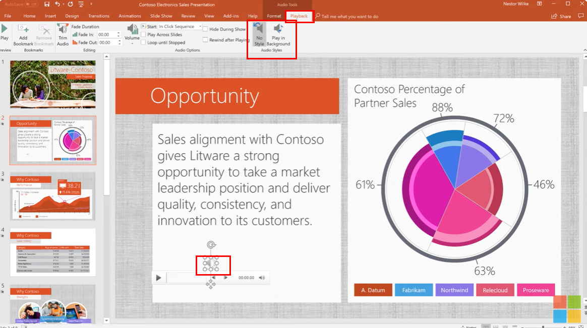The image size is (587, 328).
Task: Click slide panel scroll up arrow
Action: (x=107, y=56)
